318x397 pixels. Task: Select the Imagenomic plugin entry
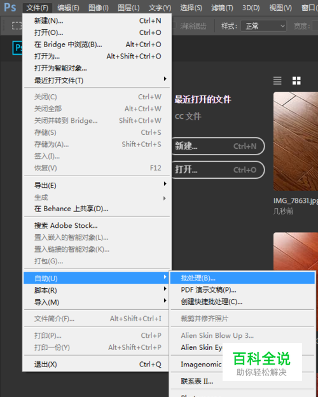201,364
